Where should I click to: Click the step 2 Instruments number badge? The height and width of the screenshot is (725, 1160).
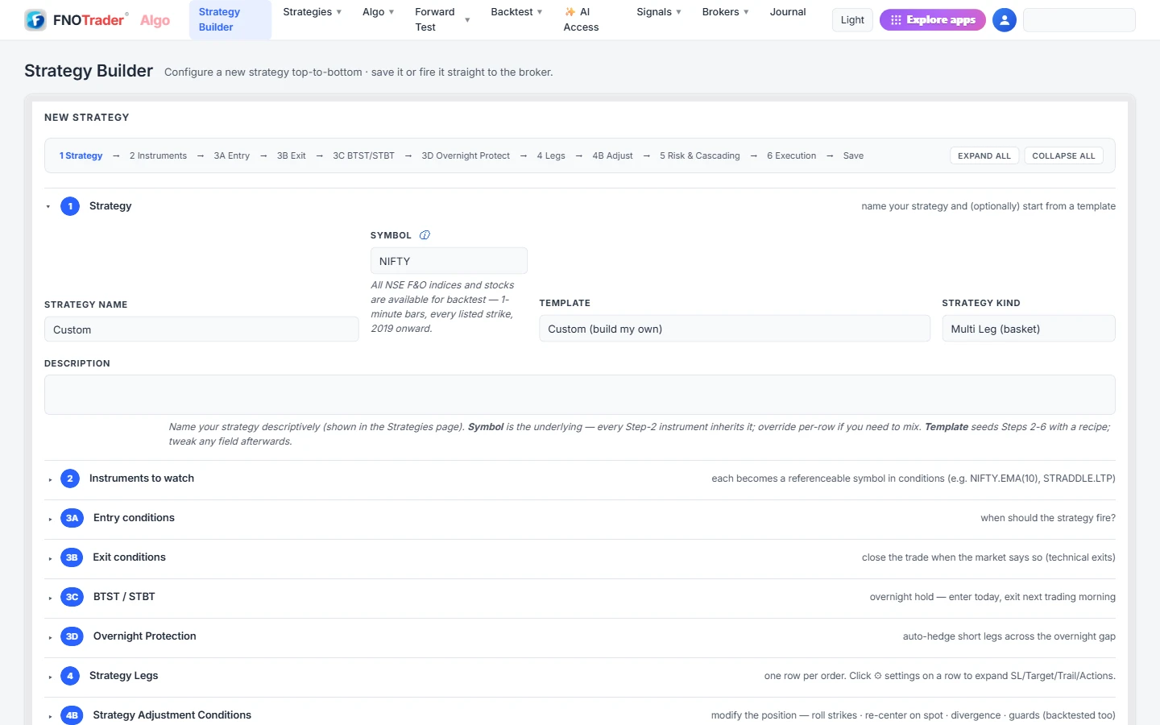[x=70, y=478]
